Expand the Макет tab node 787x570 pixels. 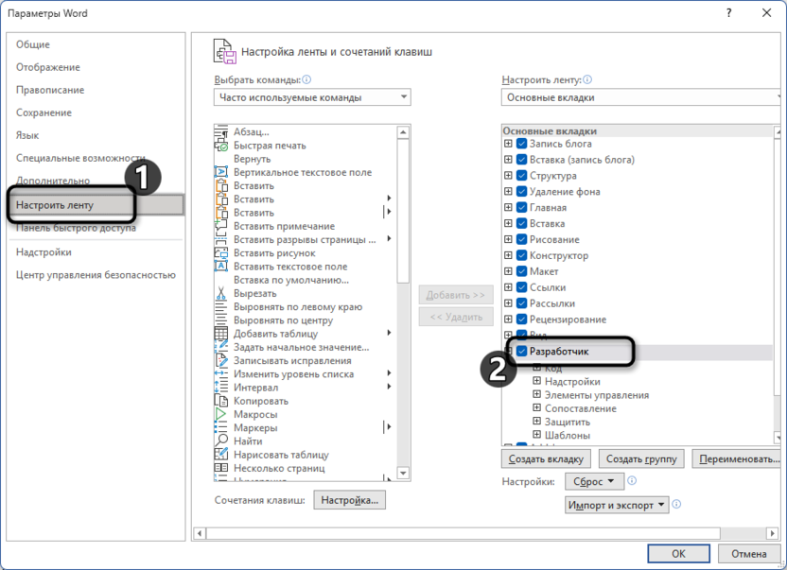point(508,271)
